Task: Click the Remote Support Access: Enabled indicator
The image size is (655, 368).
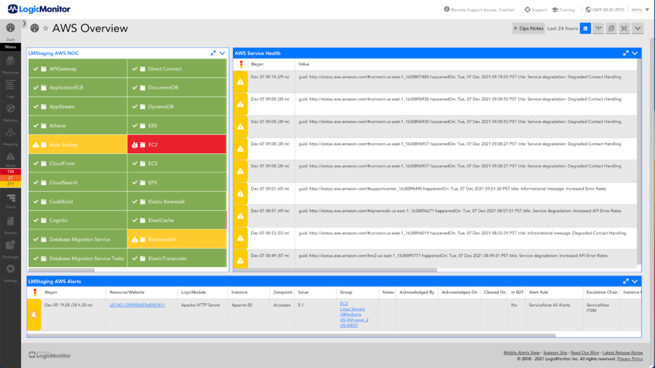Action: pyautogui.click(x=478, y=10)
